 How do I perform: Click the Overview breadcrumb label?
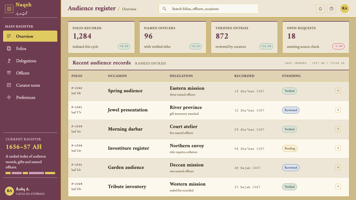coord(129,9)
